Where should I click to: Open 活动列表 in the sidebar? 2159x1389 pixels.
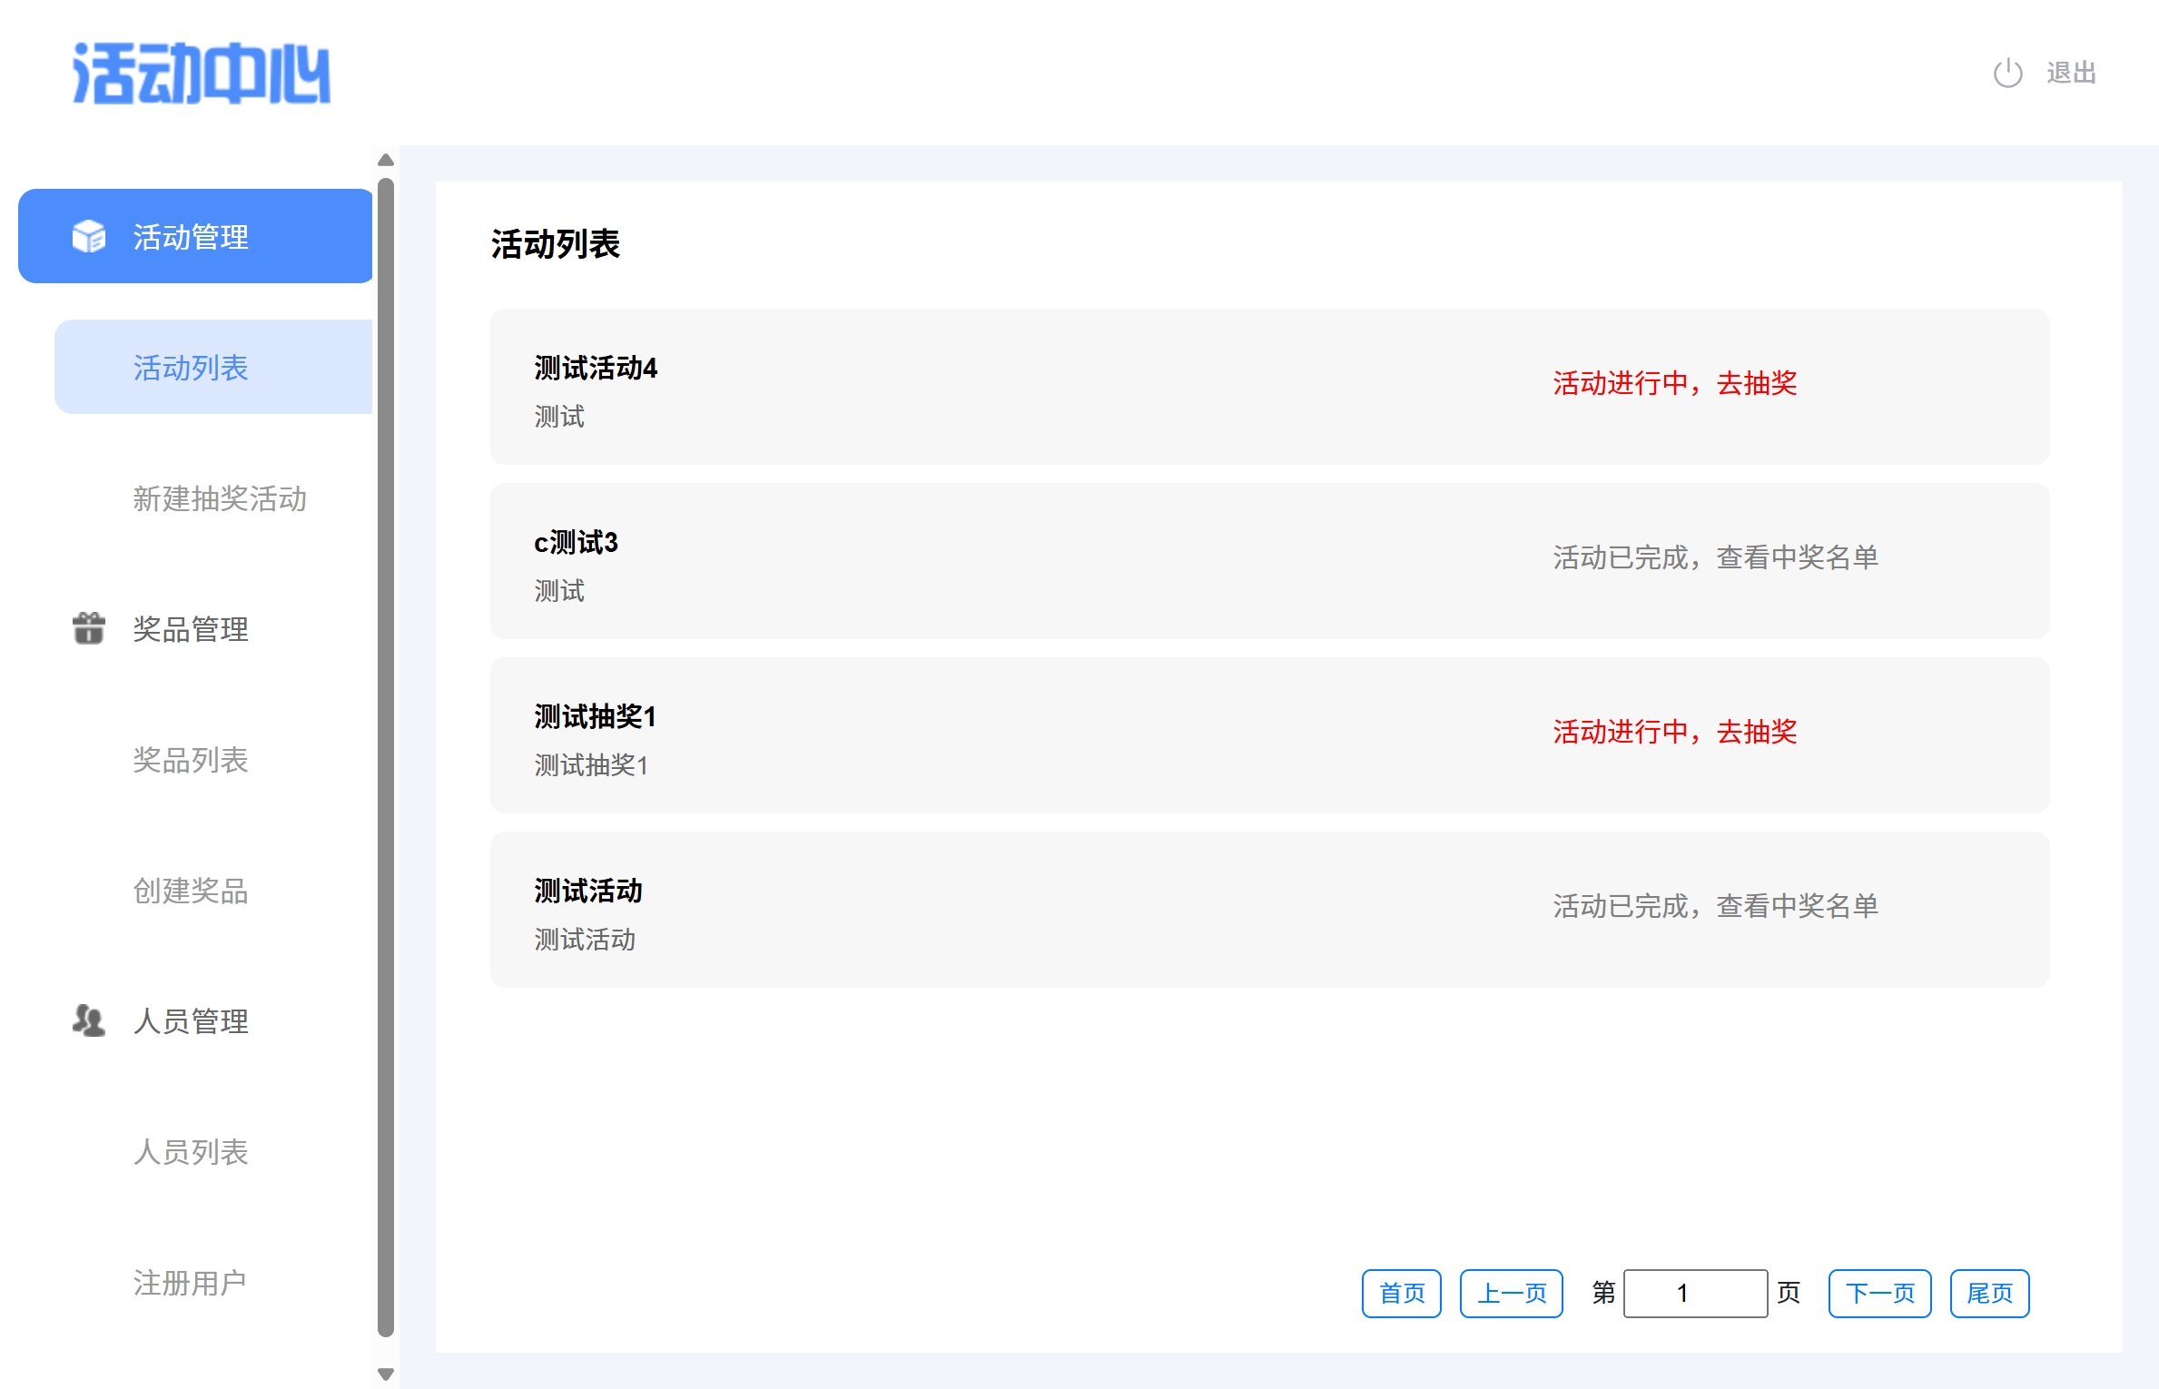(191, 368)
